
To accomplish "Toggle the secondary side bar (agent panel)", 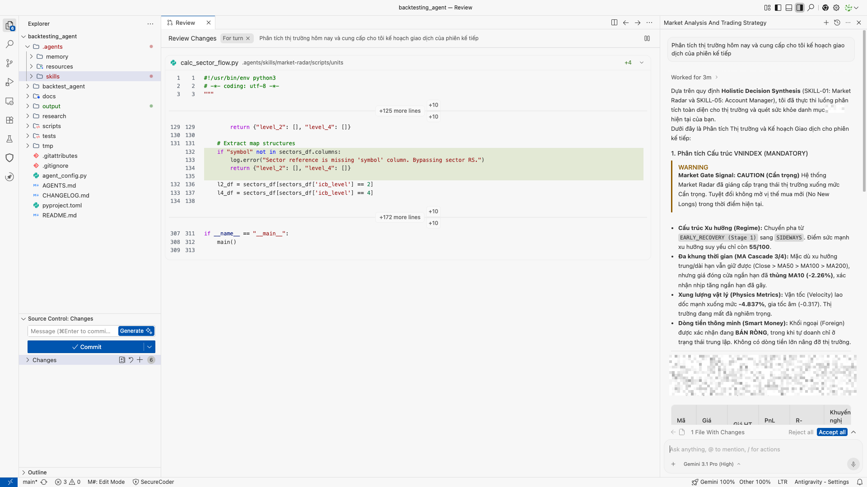I will click(800, 8).
